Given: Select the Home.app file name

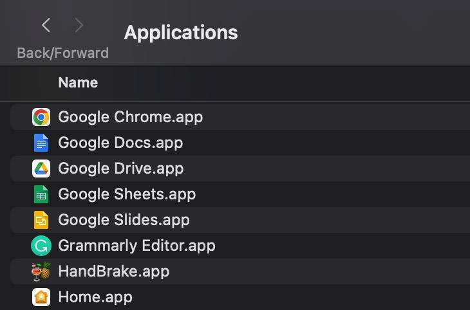Looking at the screenshot, I should pyautogui.click(x=95, y=297).
